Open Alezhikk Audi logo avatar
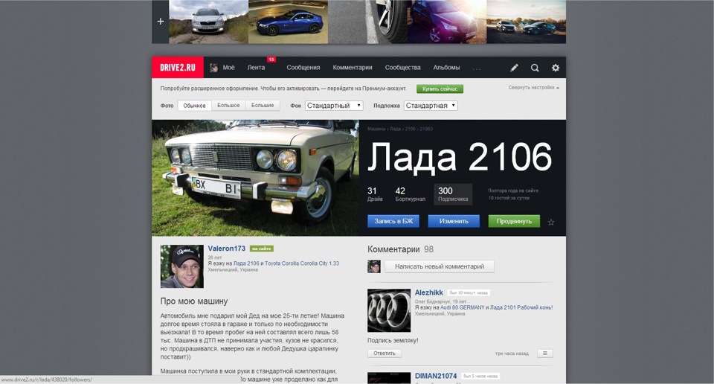 389,310
